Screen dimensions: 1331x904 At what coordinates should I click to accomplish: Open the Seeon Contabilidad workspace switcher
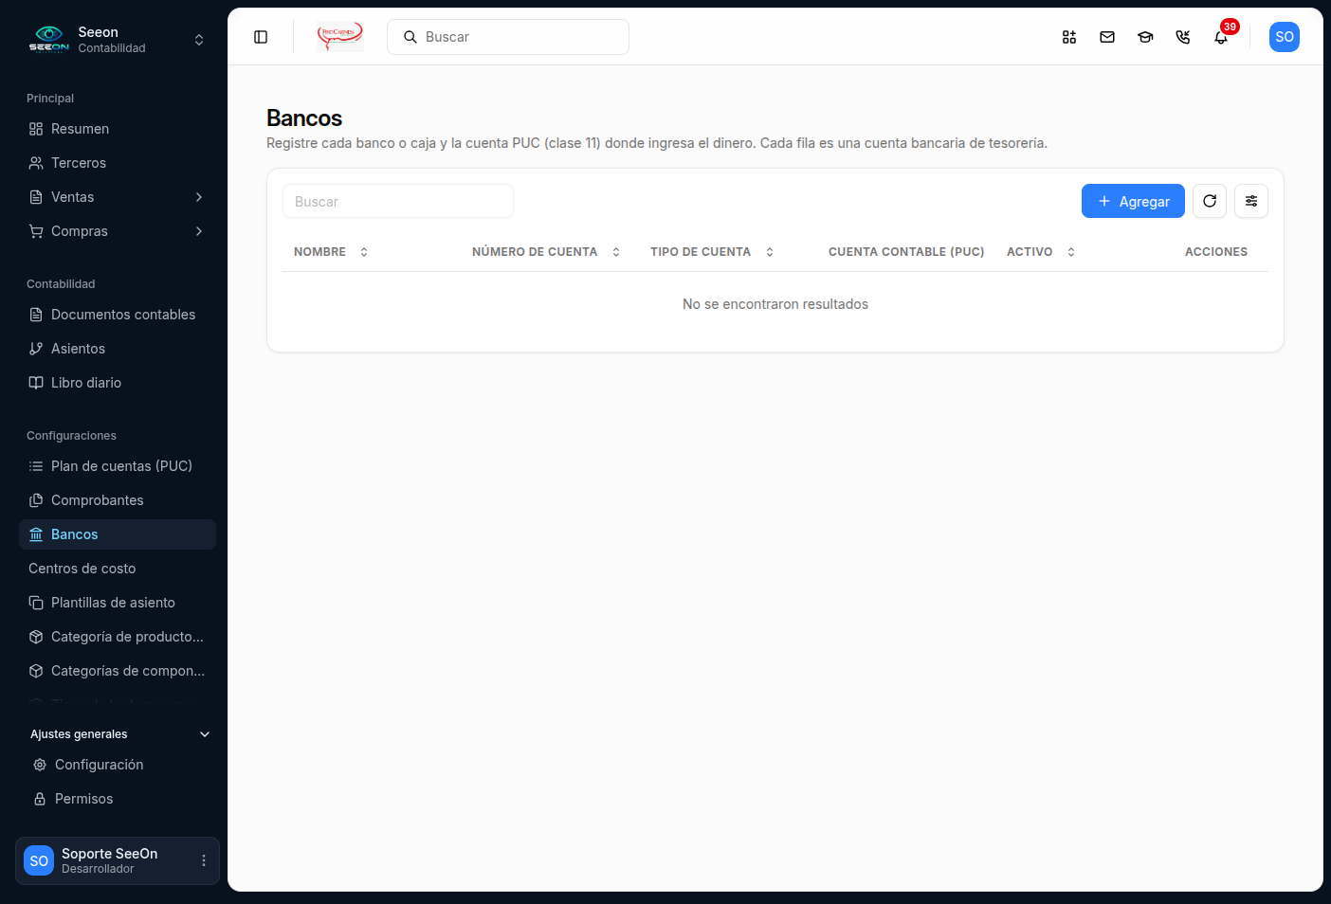point(118,40)
